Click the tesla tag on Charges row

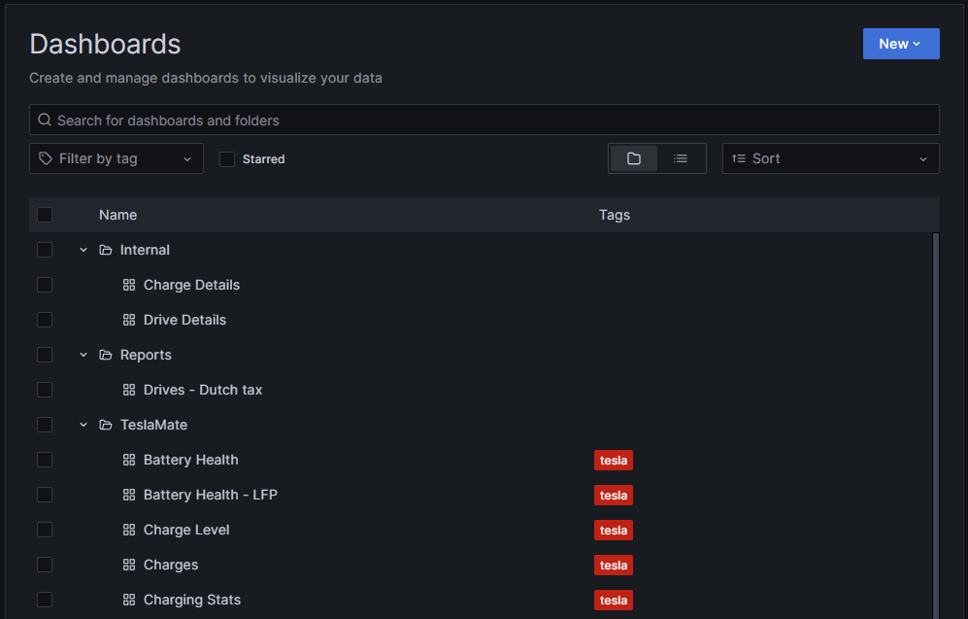pos(614,566)
